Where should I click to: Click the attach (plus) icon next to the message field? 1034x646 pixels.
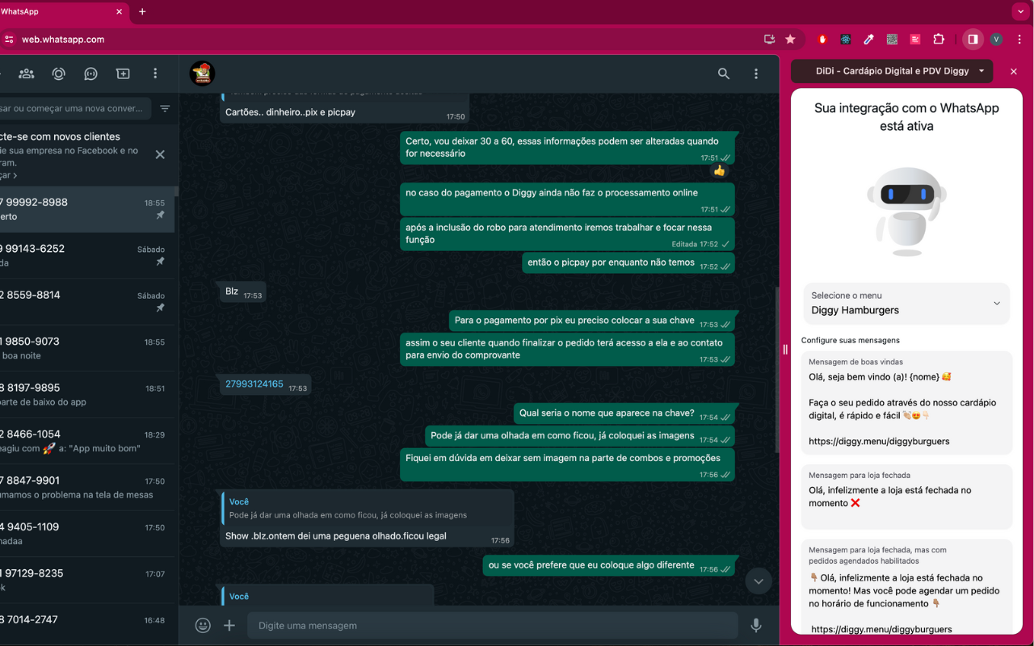pyautogui.click(x=229, y=625)
